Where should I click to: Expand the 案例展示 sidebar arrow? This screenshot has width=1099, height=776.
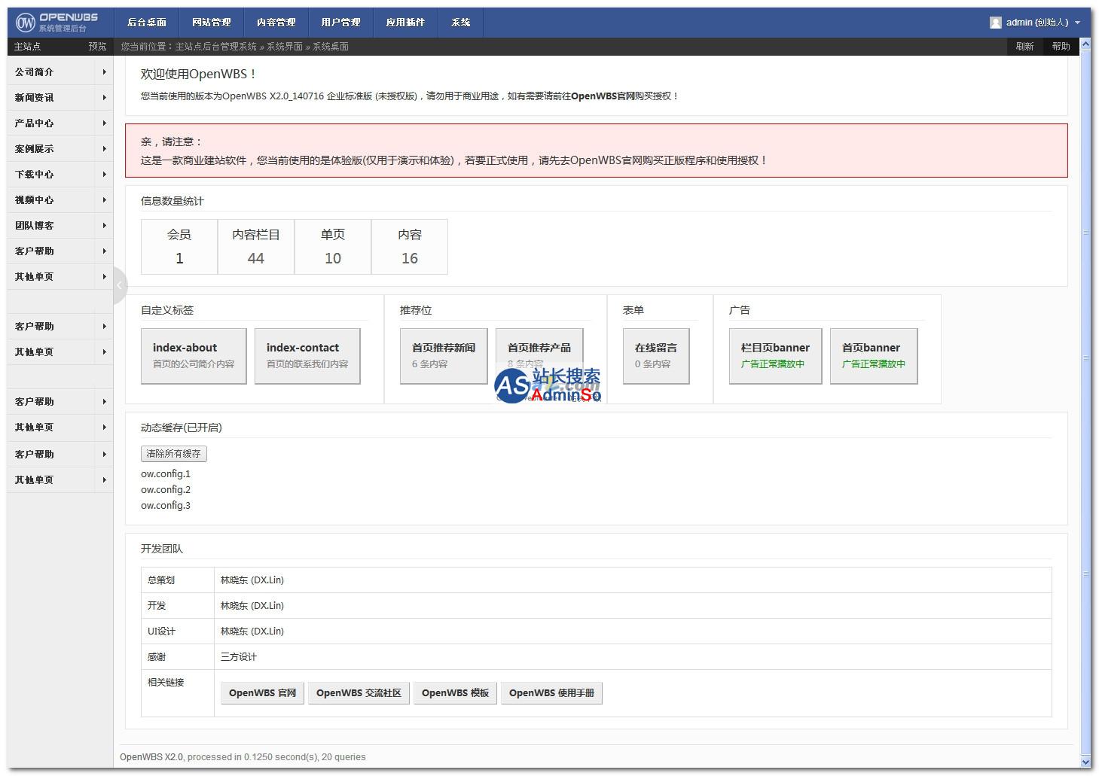tap(104, 149)
